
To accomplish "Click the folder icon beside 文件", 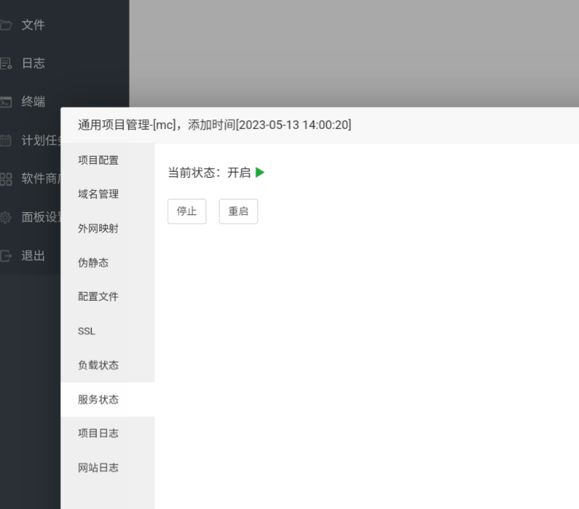I will point(5,25).
